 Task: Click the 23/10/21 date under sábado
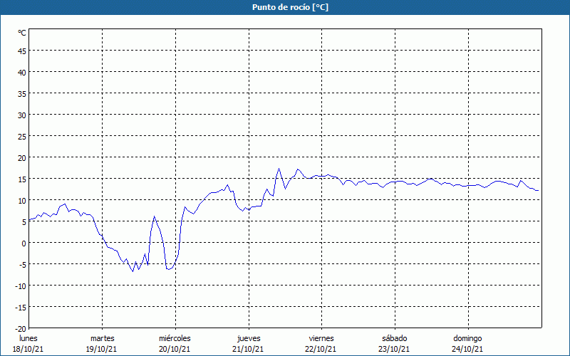click(x=394, y=349)
